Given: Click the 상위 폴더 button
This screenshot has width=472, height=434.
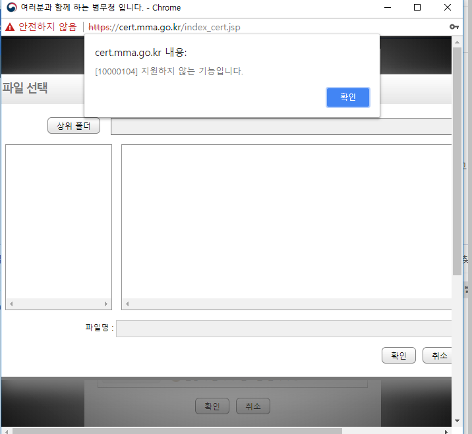Looking at the screenshot, I should click(x=74, y=126).
